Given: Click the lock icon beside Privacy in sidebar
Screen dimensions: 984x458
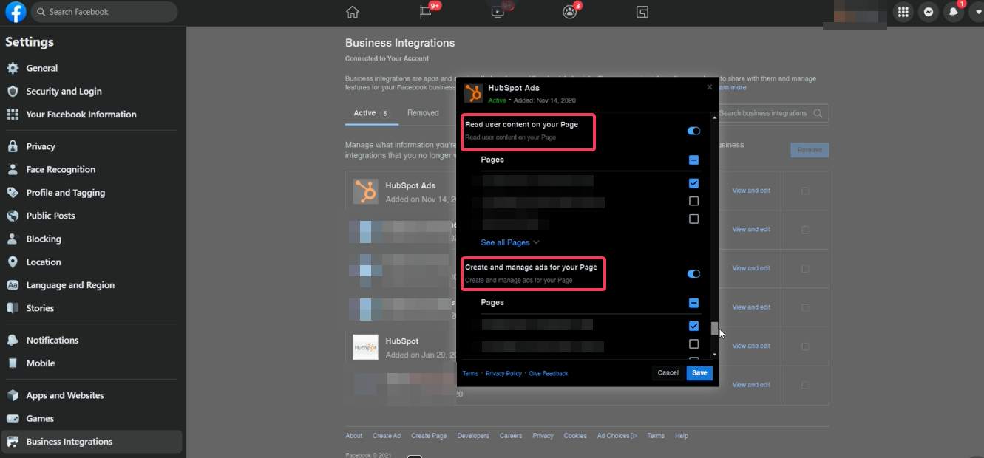Looking at the screenshot, I should coord(13,146).
